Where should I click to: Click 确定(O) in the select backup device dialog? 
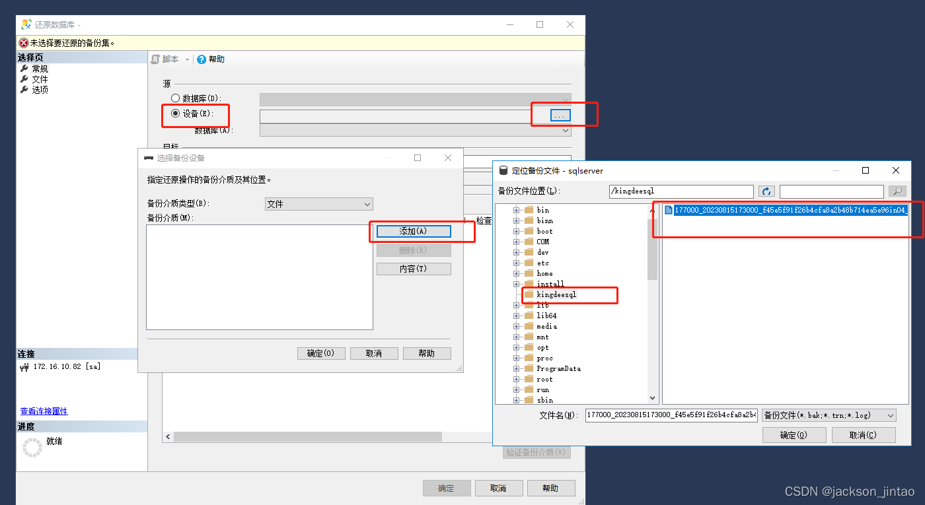322,353
